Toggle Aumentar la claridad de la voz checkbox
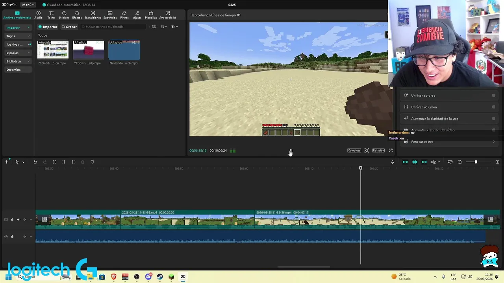Viewport: 504px width, 283px height. 494,118
